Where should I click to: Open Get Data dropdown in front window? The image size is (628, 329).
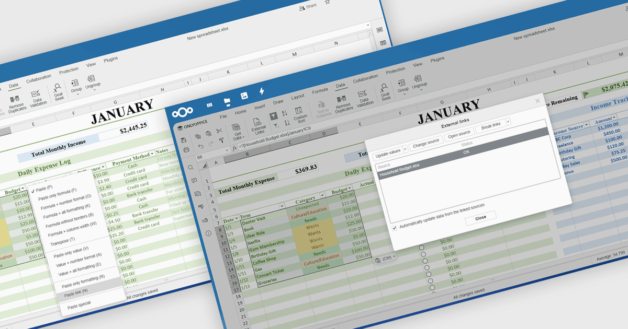click(237, 132)
